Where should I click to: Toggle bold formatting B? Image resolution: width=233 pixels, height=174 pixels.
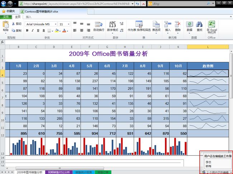[27, 30]
